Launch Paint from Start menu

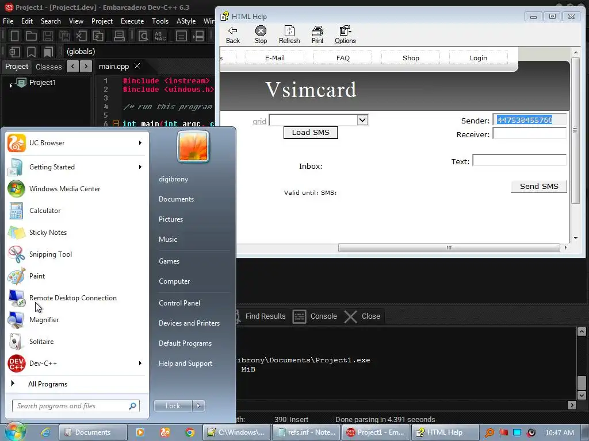pos(75,276)
